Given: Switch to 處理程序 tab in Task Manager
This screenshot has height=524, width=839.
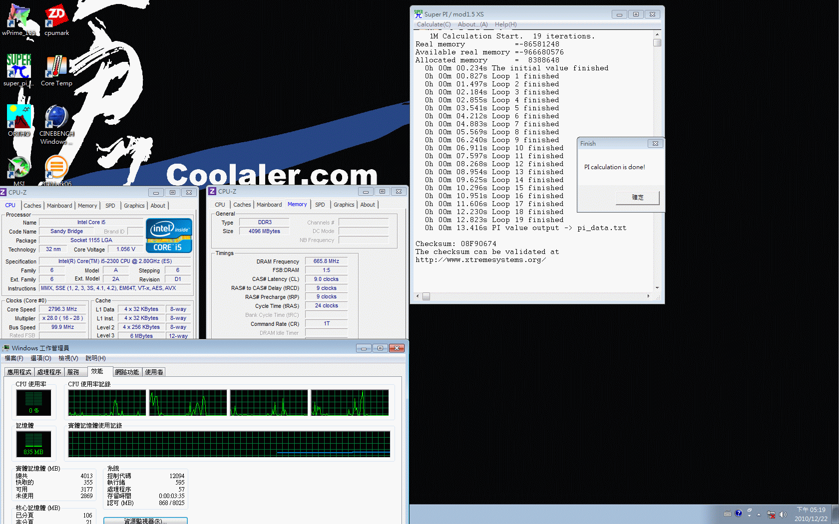Looking at the screenshot, I should tap(49, 372).
